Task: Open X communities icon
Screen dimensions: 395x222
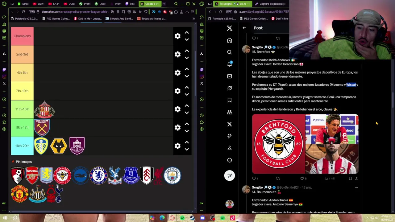Action: pyautogui.click(x=229, y=112)
